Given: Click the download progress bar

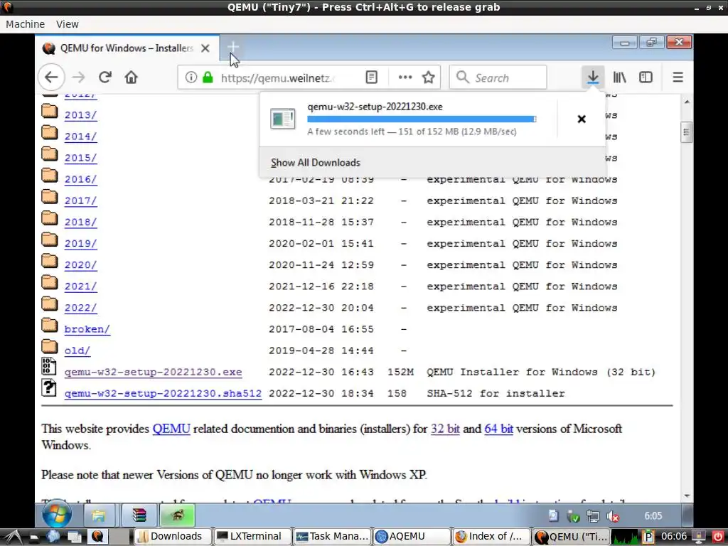Looking at the screenshot, I should pyautogui.click(x=422, y=119).
